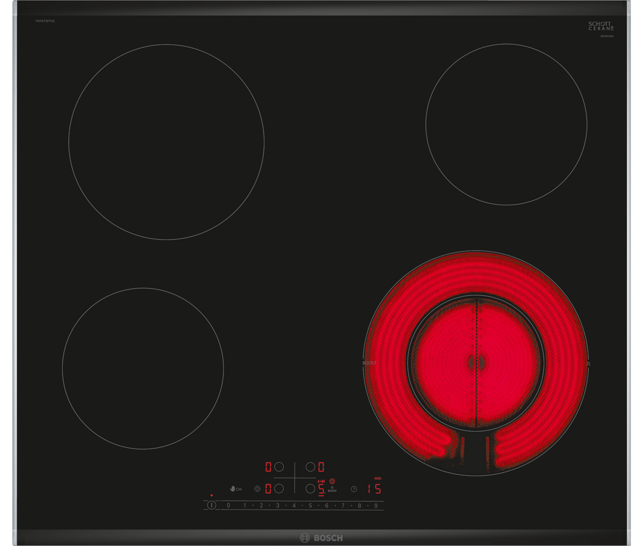This screenshot has height=546, width=643.
Task: Click the Bosch logo on the front trim
Action: pos(321,538)
